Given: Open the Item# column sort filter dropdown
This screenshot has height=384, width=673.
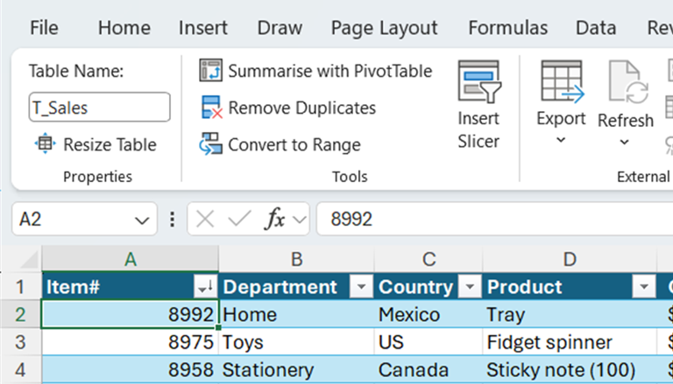Looking at the screenshot, I should click(206, 287).
